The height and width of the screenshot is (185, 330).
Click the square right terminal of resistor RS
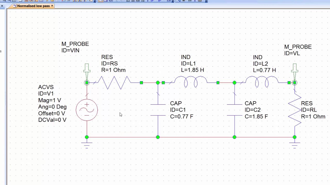(x=141, y=83)
